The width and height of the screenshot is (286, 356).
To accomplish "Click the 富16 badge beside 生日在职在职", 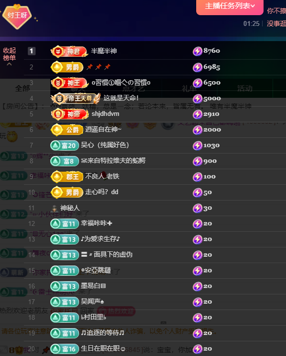I will (64, 349).
